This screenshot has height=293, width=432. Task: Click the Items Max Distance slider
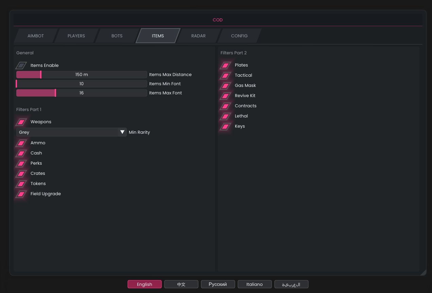pyautogui.click(x=82, y=75)
